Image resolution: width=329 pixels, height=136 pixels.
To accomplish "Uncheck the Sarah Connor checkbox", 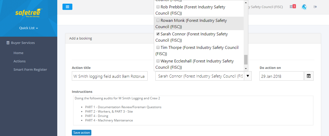I will click(x=158, y=34).
